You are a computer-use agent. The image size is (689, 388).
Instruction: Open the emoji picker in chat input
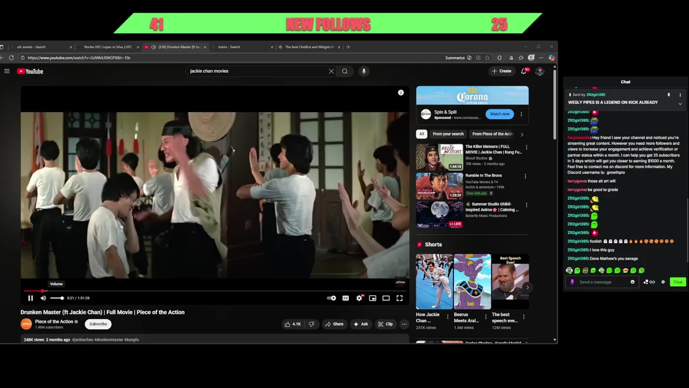pos(632,282)
